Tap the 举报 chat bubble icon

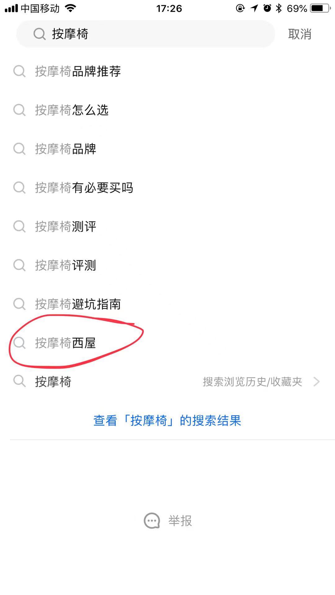click(x=152, y=521)
